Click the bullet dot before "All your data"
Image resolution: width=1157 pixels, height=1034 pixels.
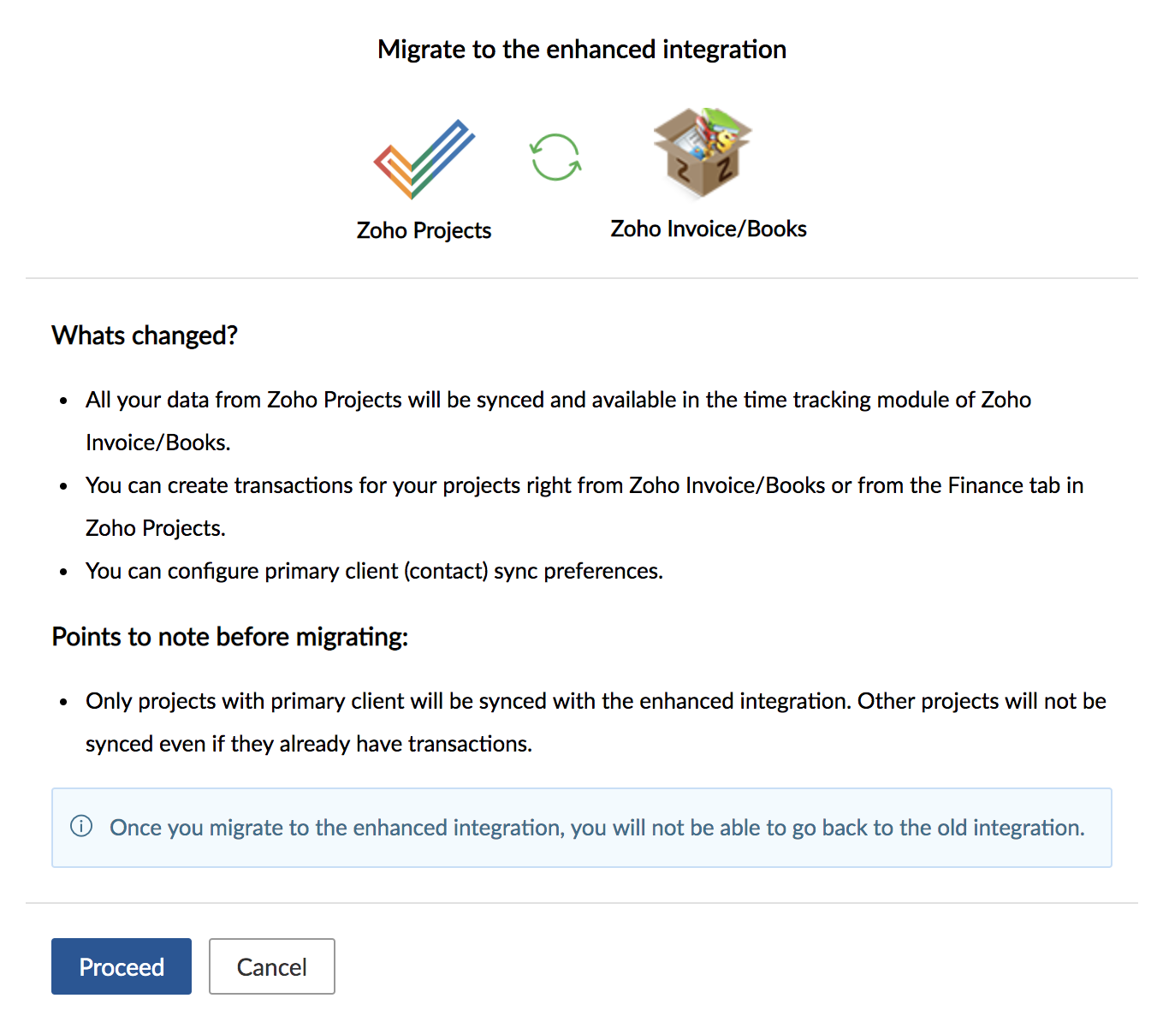(x=63, y=401)
